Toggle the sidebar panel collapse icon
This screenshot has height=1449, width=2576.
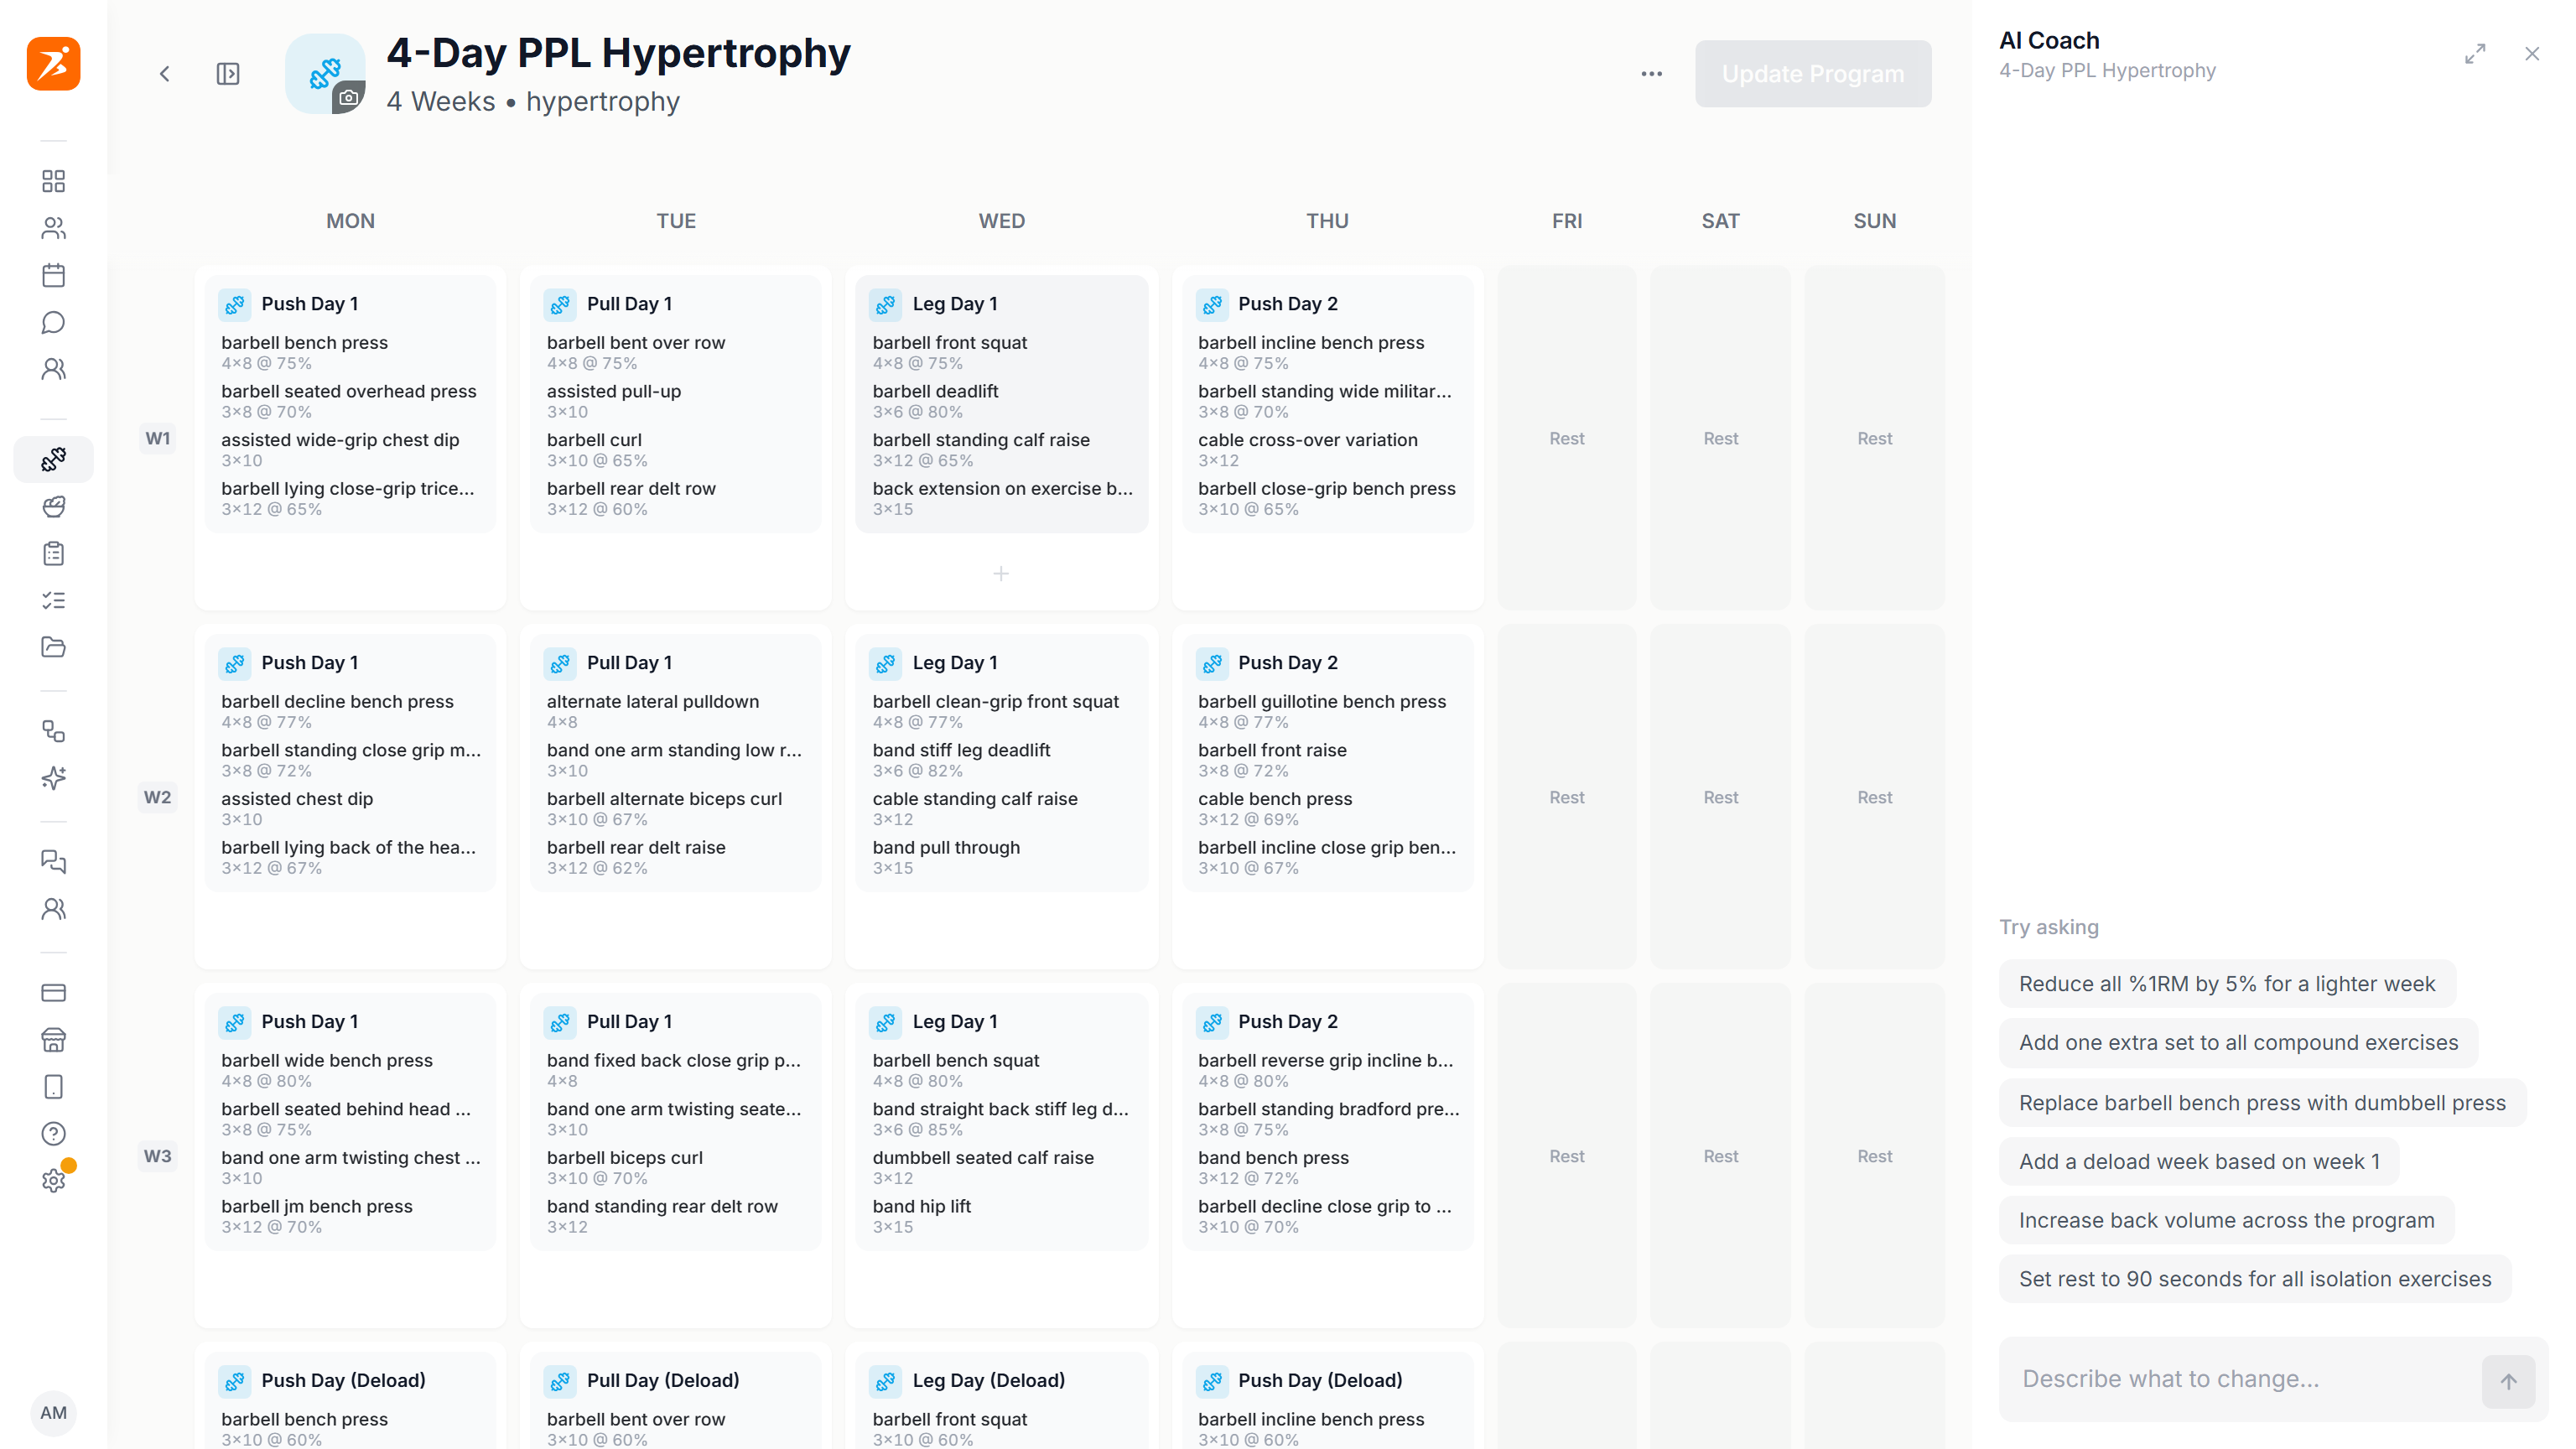(228, 74)
